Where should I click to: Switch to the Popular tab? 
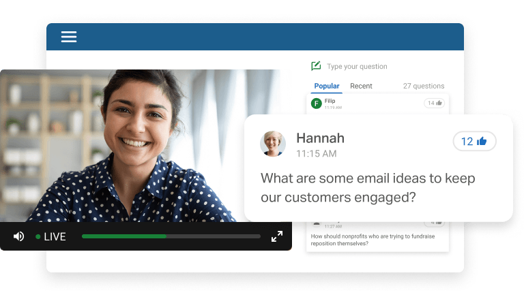327,86
